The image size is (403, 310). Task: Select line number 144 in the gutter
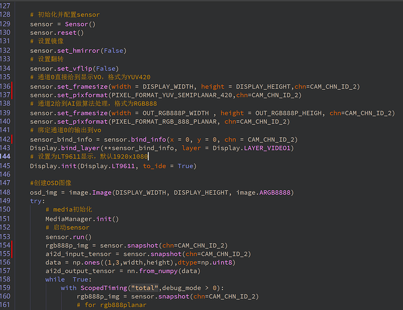[x=8, y=157]
